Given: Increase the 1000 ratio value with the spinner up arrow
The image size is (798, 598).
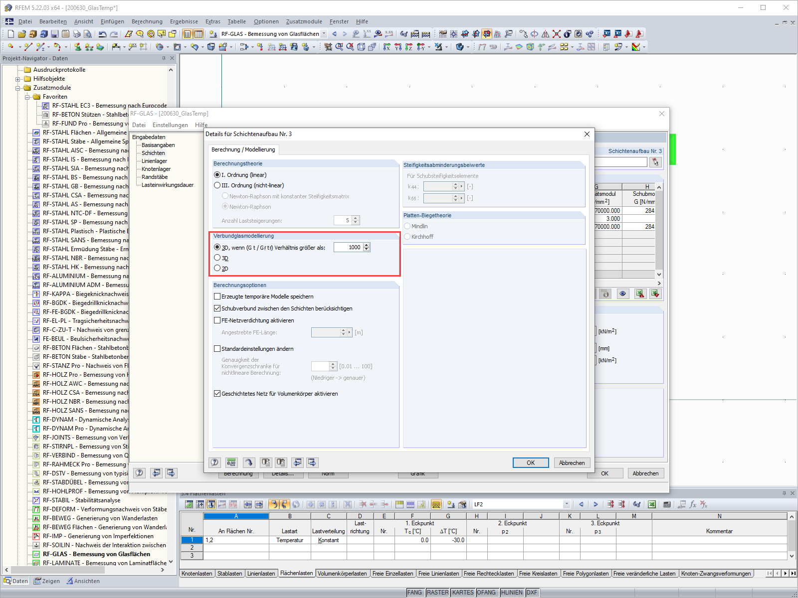Looking at the screenshot, I should tap(367, 245).
